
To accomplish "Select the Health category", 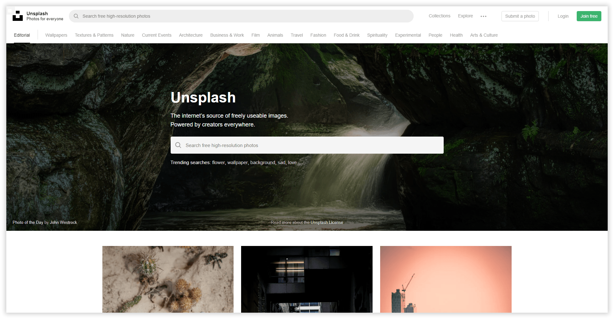I will 456,35.
